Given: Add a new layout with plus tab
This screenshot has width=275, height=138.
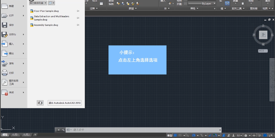Looking at the screenshot, I should (35, 135).
